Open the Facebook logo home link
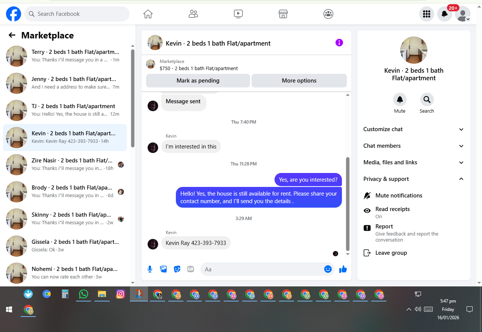Image resolution: width=482 pixels, height=332 pixels. (14, 14)
